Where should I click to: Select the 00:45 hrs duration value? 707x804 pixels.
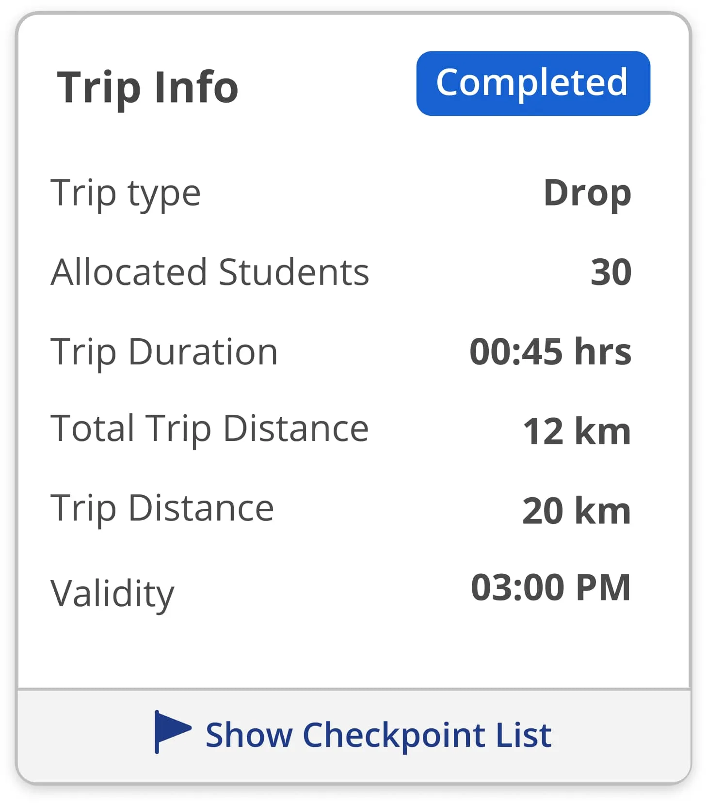click(x=550, y=351)
